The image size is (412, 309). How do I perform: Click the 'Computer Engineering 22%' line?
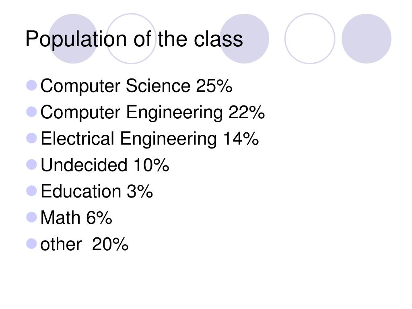pos(152,113)
